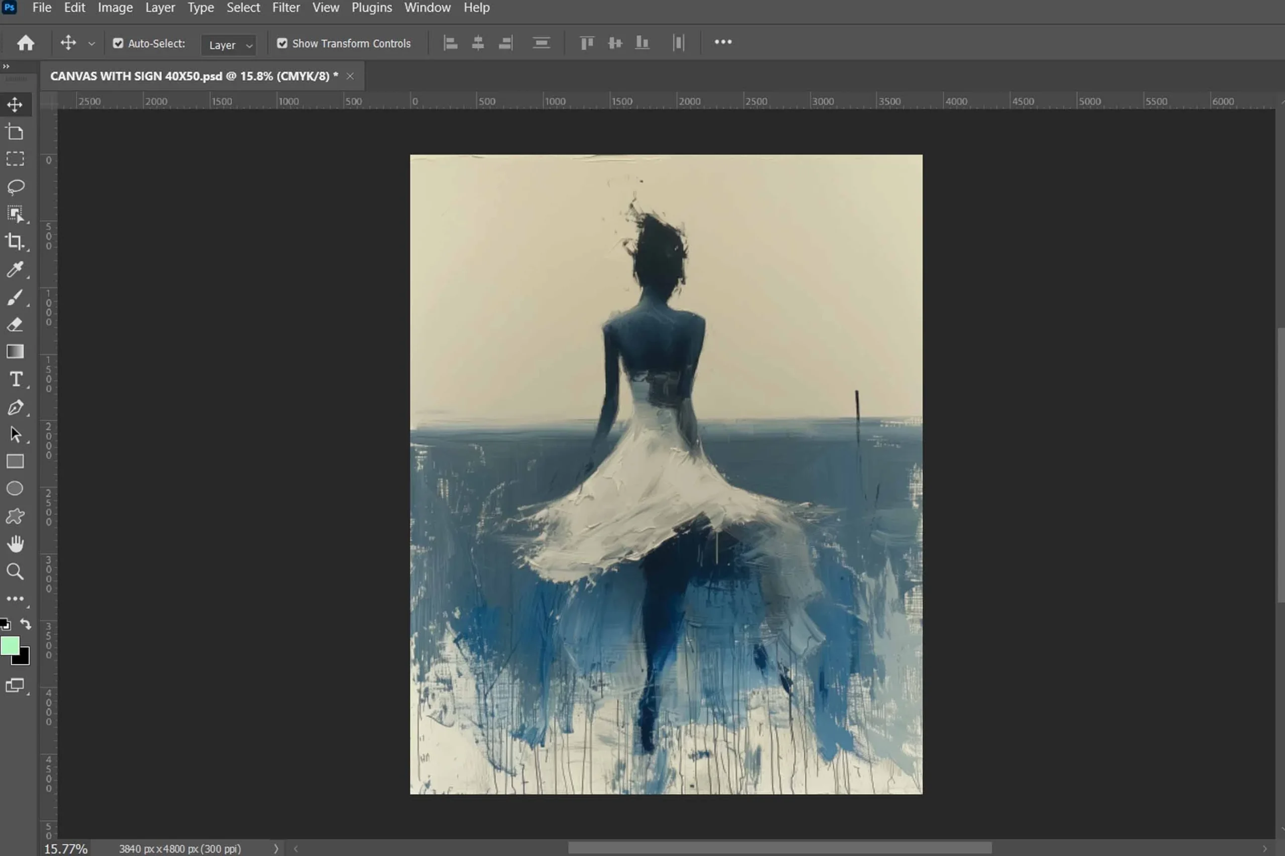Image resolution: width=1285 pixels, height=856 pixels.
Task: Click Align right edges icon
Action: [505, 43]
